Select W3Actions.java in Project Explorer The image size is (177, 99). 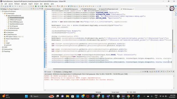pos(14,28)
